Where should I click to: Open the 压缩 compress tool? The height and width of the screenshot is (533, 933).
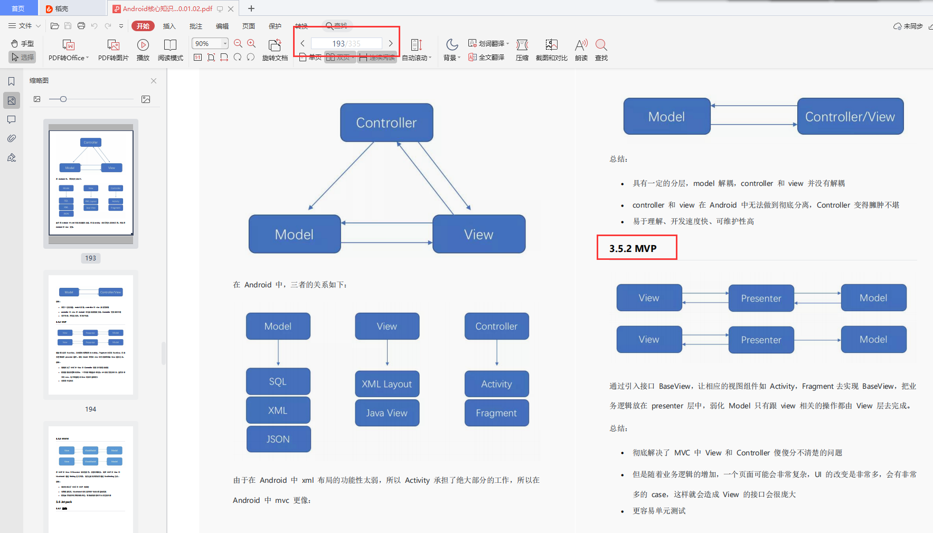522,45
